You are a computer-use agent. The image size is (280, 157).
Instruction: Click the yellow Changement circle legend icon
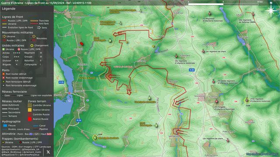click(x=32, y=45)
